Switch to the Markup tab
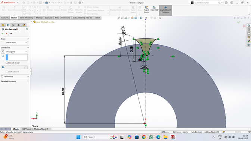251x141 pixels. (x=39, y=18)
